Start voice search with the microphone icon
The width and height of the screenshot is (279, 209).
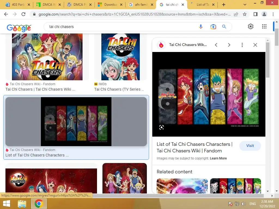tap(201, 27)
